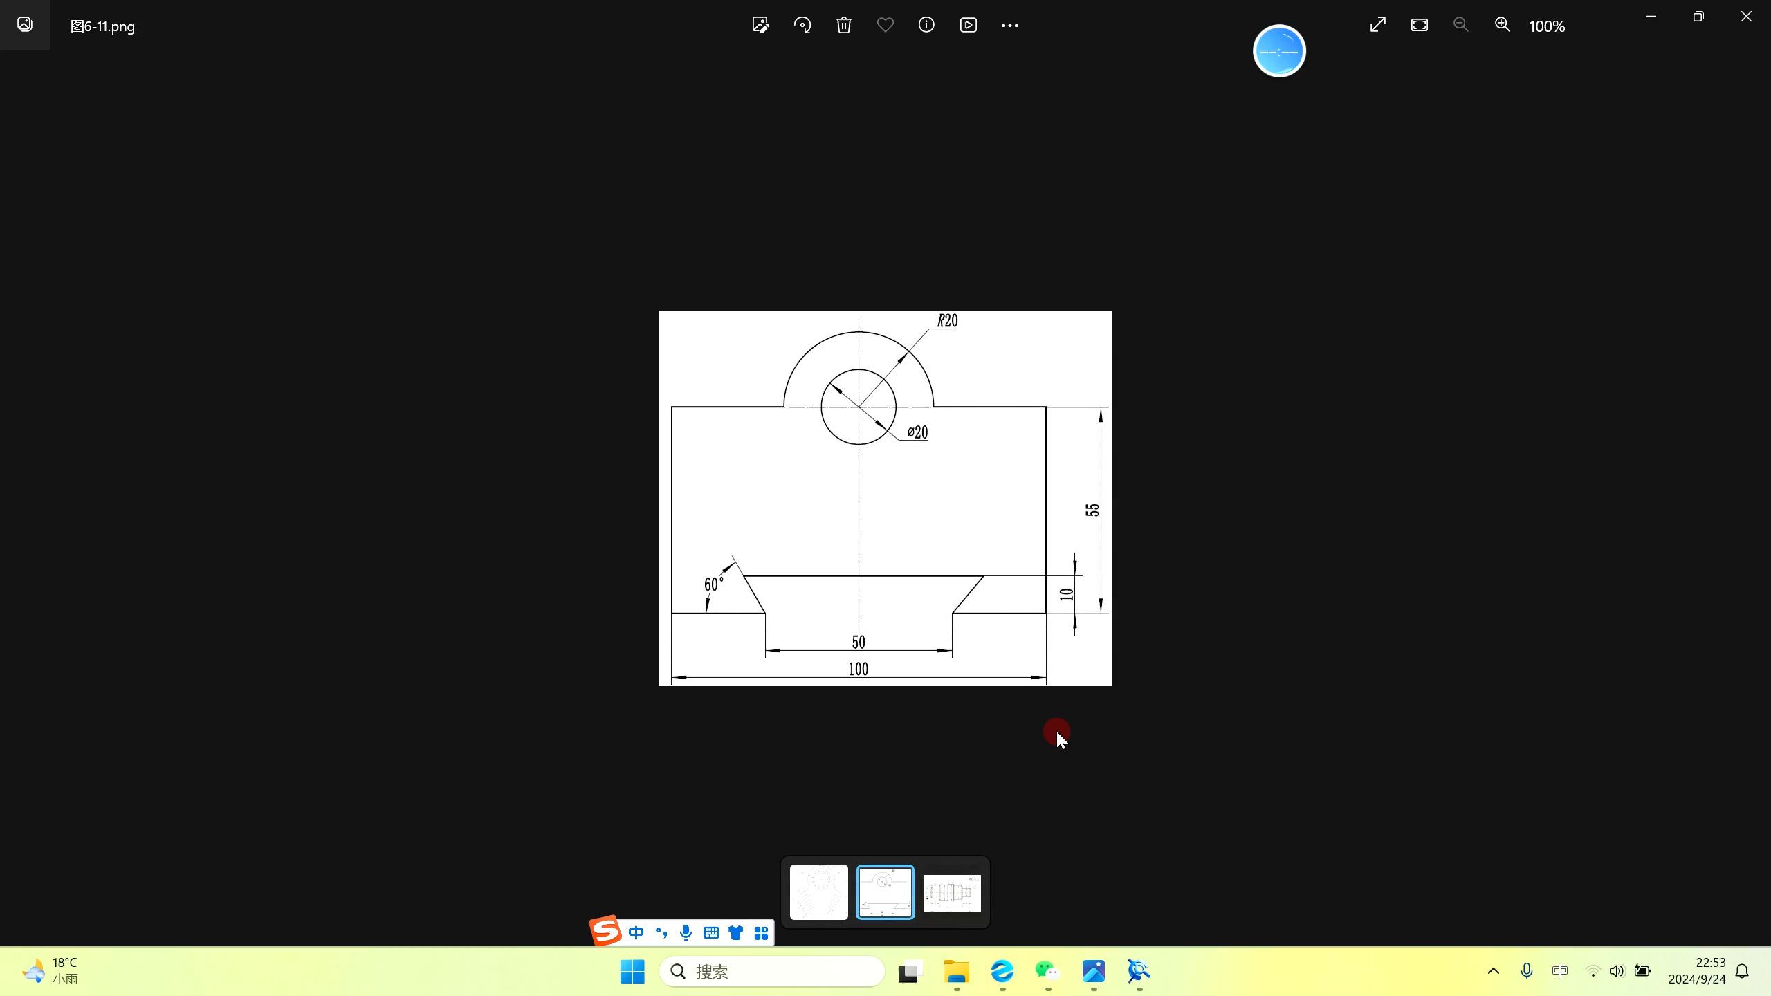Open Sogou toolbox grid icon
Screen dimensions: 1771x996
point(761,933)
